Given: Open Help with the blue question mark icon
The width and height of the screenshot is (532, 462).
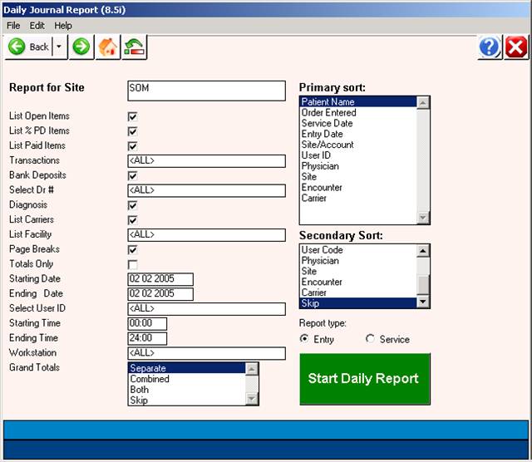Looking at the screenshot, I should (490, 47).
